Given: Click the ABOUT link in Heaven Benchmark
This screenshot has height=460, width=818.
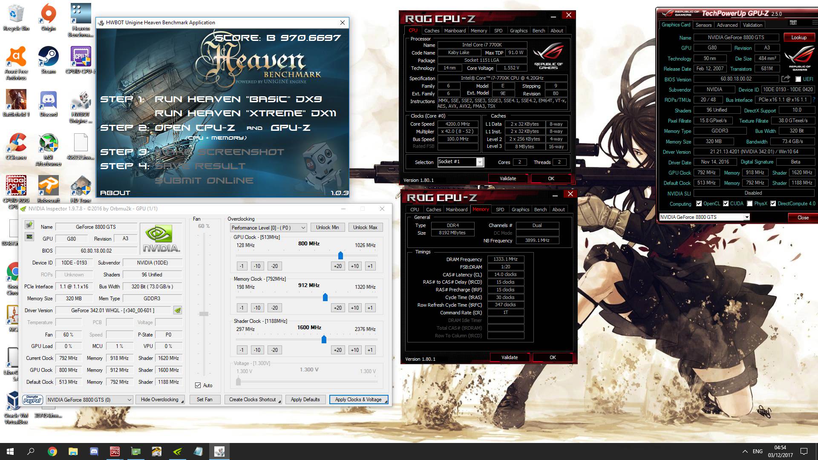Looking at the screenshot, I should click(x=115, y=193).
